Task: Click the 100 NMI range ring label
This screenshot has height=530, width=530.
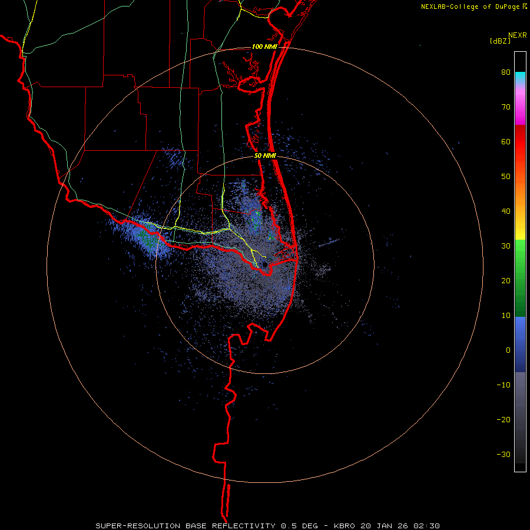Action: pos(264,47)
